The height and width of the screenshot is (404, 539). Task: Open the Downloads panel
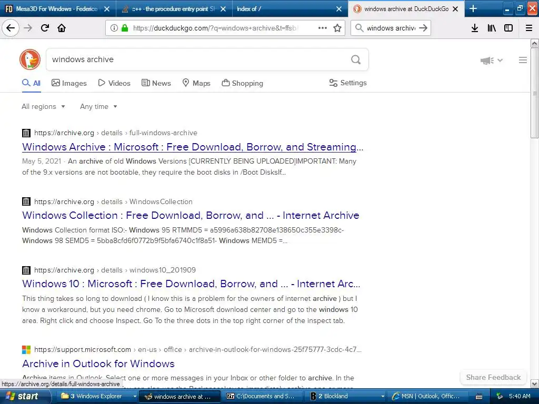(x=475, y=28)
